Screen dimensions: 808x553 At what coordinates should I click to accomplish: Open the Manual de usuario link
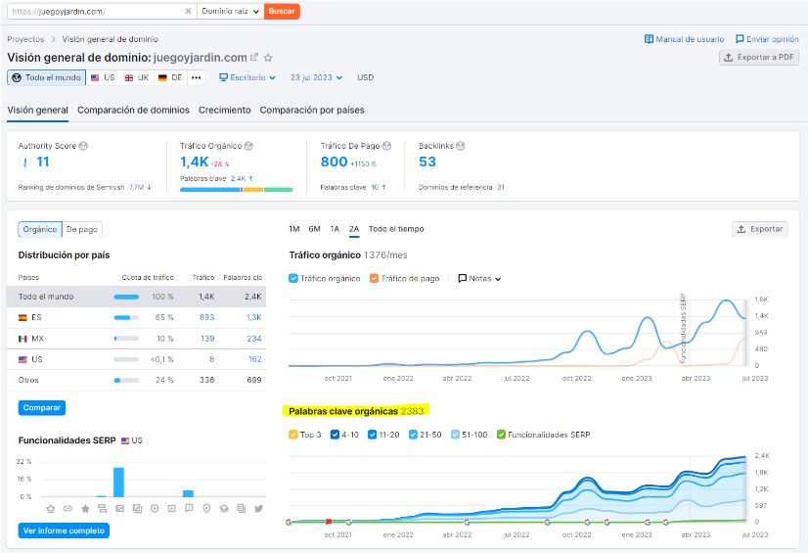(x=685, y=39)
